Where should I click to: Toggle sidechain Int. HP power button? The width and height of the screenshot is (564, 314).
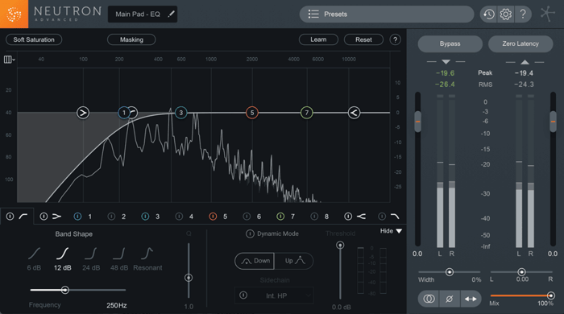[243, 295]
